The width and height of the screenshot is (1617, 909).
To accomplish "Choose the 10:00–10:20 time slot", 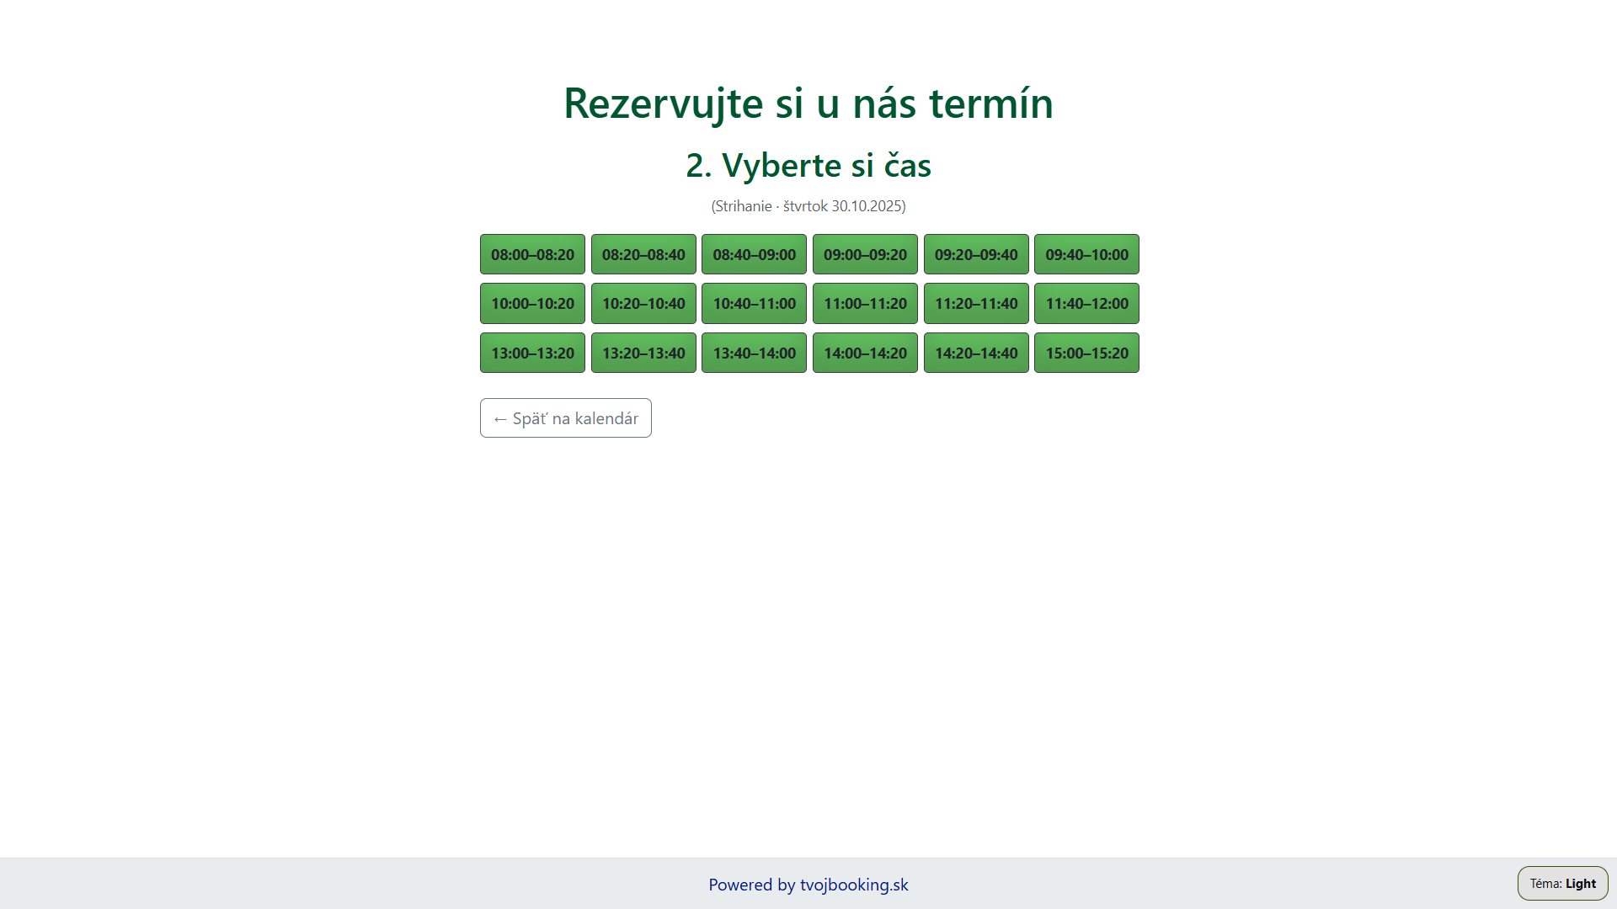I will pyautogui.click(x=532, y=303).
